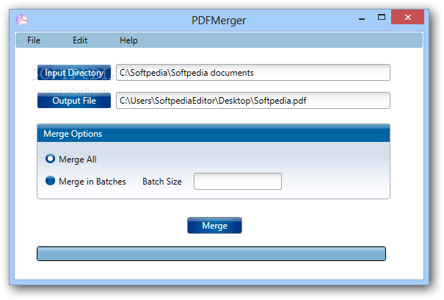The image size is (444, 300).
Task: Click the Output File button
Action: 74,101
